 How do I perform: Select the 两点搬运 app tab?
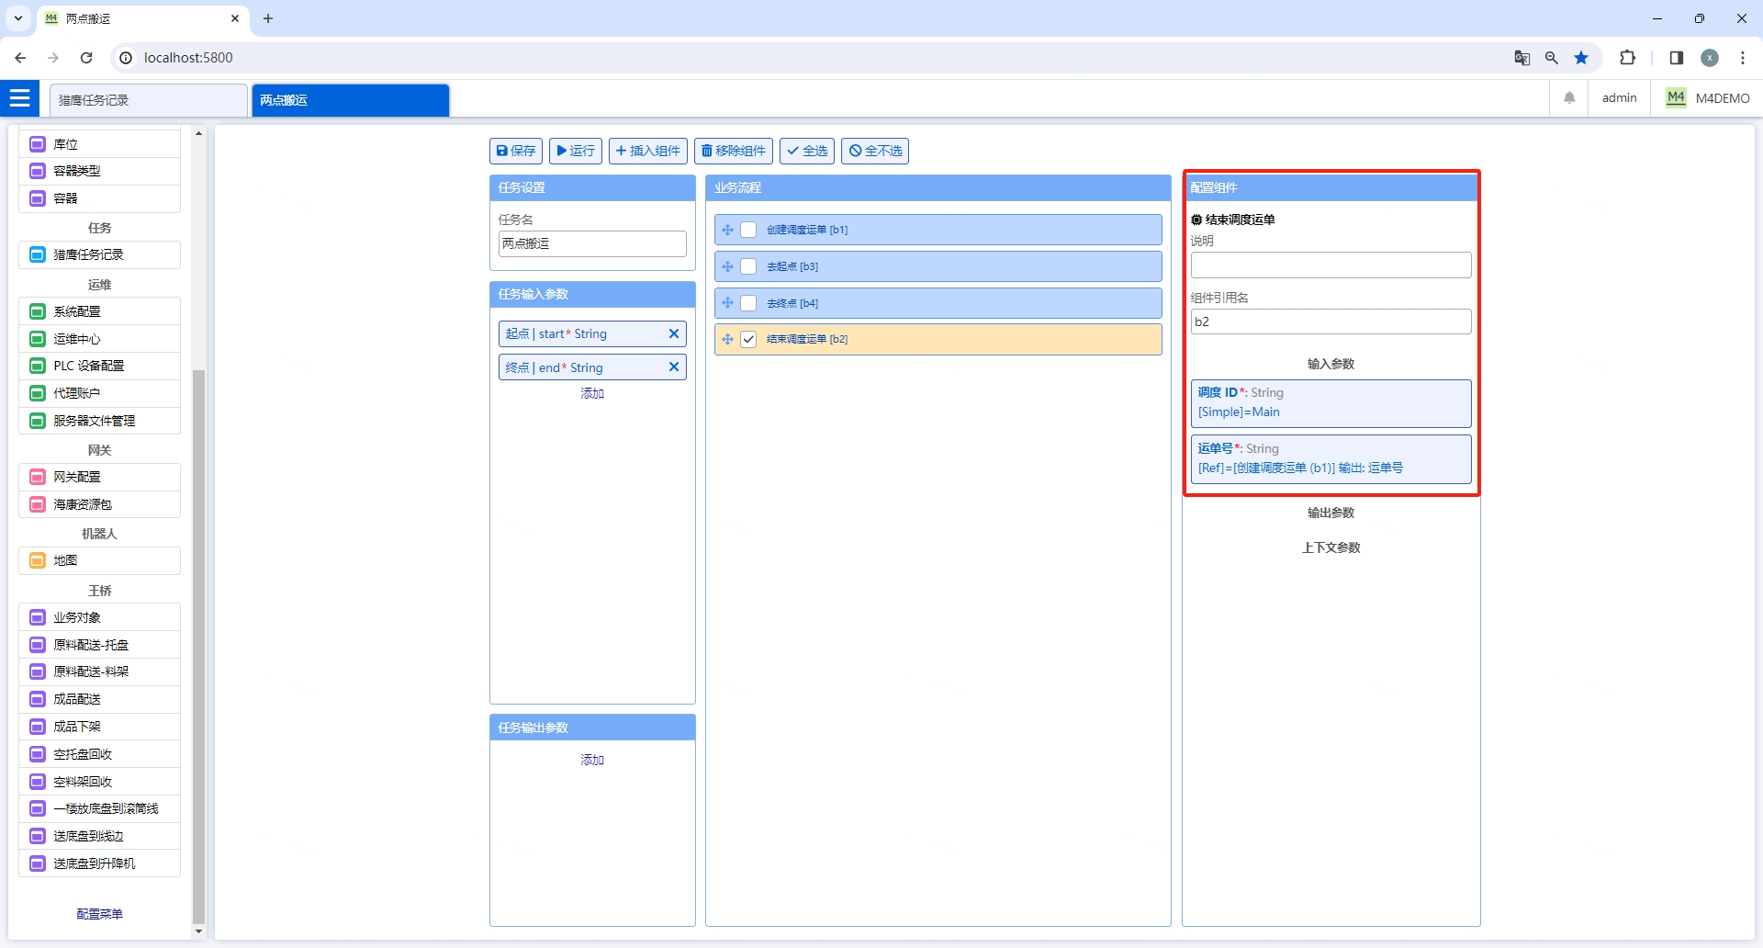[x=351, y=100]
